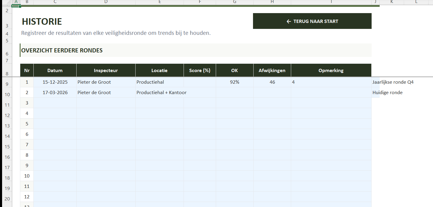Select the Huidige ronde cell

[x=387, y=93]
